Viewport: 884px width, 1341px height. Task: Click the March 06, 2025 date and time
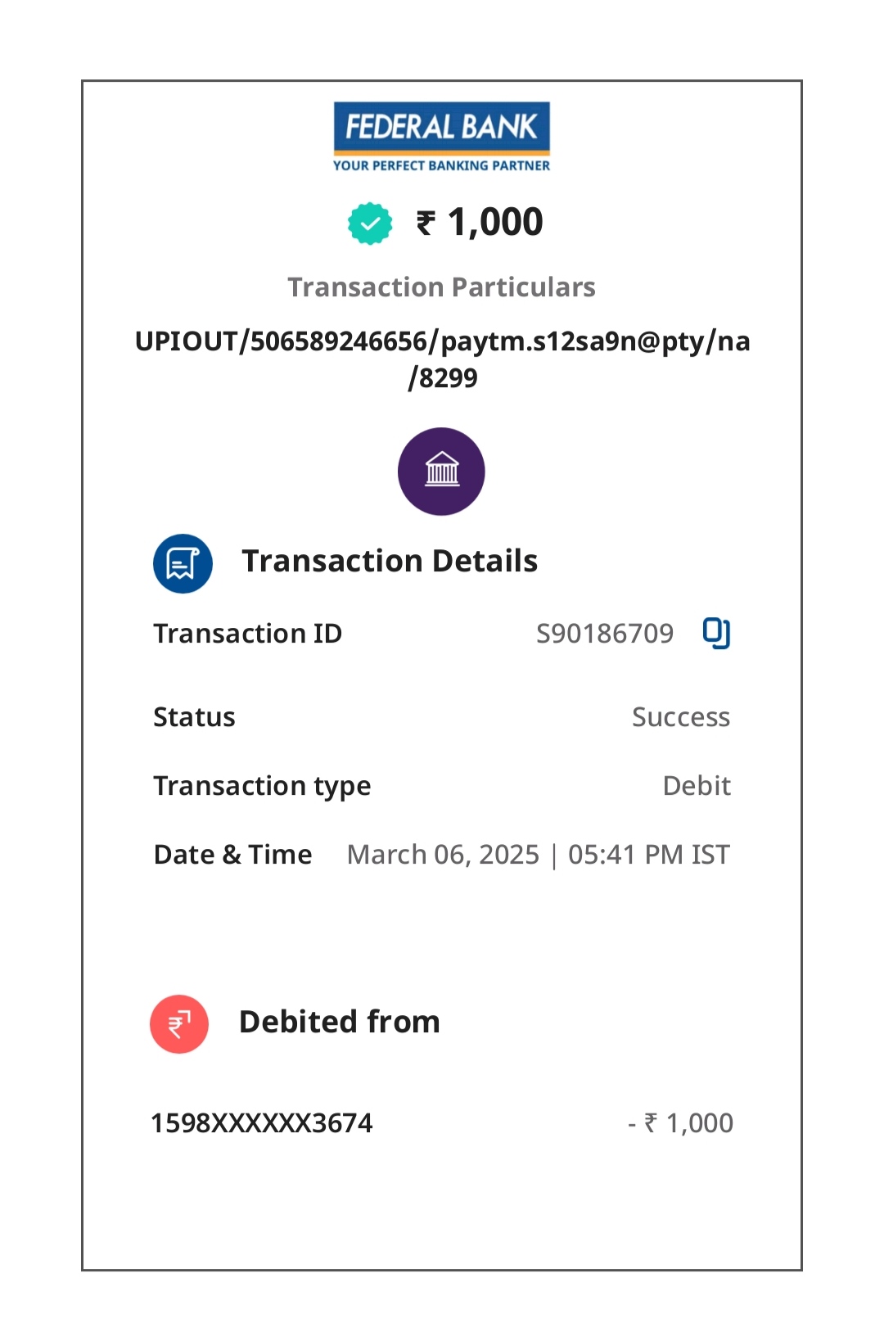538,855
